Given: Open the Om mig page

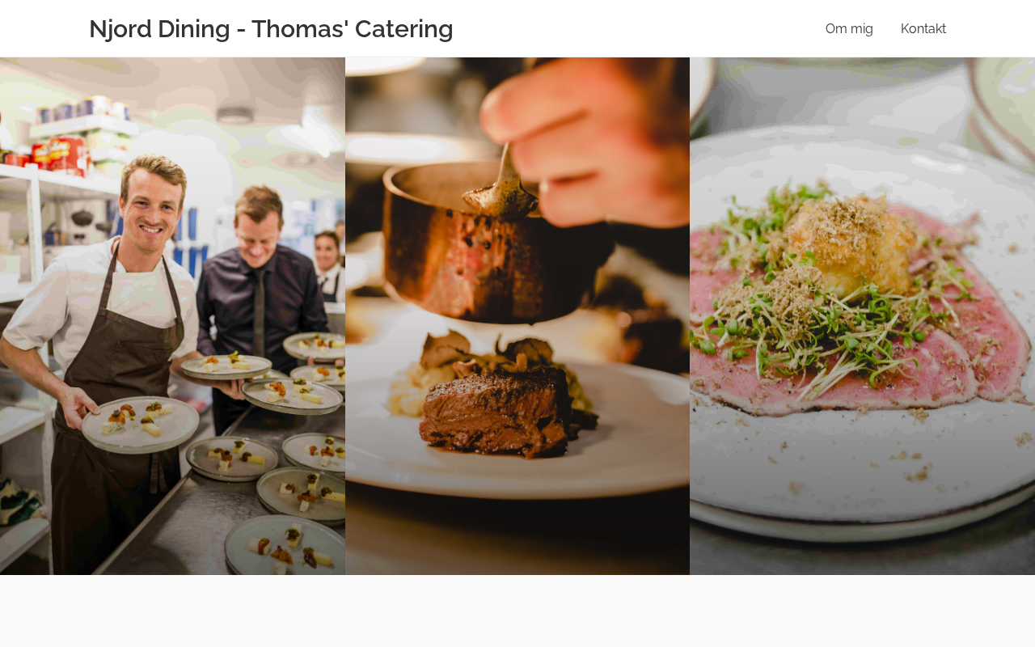Looking at the screenshot, I should 849,29.
